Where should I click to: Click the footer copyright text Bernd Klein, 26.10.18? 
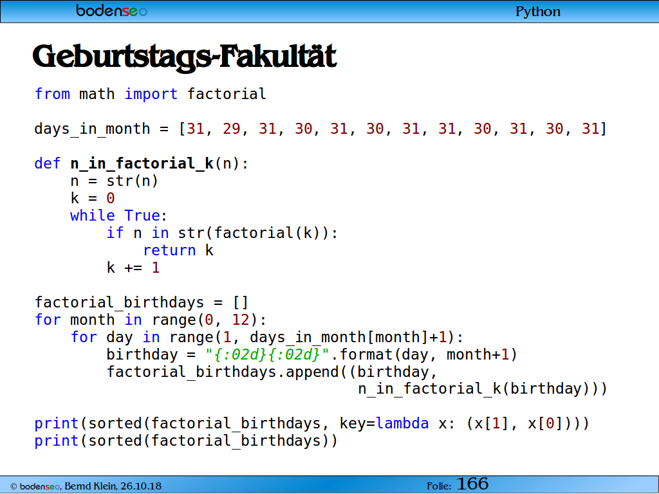(x=86, y=486)
